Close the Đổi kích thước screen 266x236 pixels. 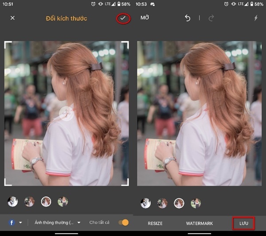click(x=12, y=18)
